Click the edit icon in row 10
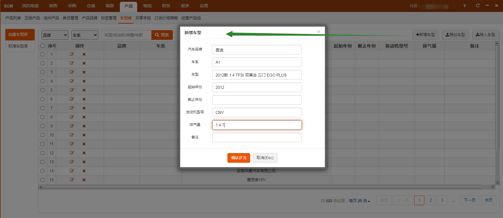Viewport: 503px width, 218px height. click(72, 135)
